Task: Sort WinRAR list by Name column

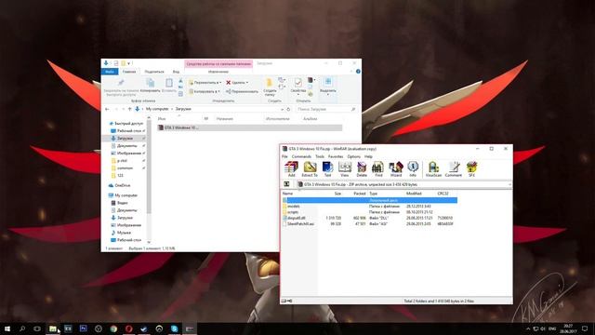Action: click(287, 194)
